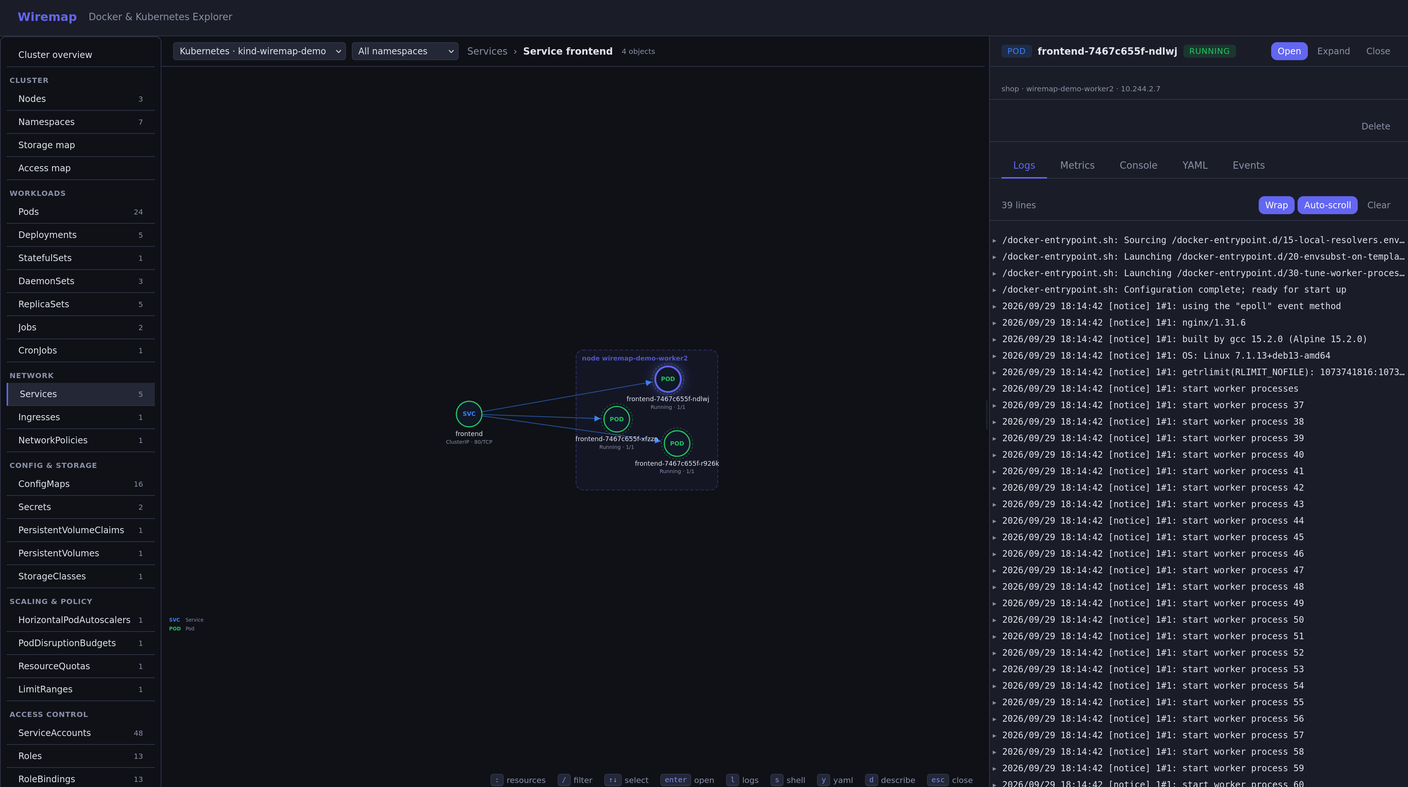Click the 'd' describe shortcut key
Viewport: 1408px width, 787px height.
pos(871,780)
